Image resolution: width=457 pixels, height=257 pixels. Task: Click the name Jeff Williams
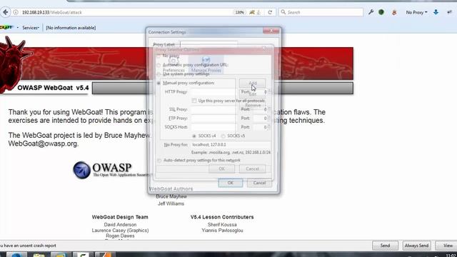pyautogui.click(x=171, y=203)
